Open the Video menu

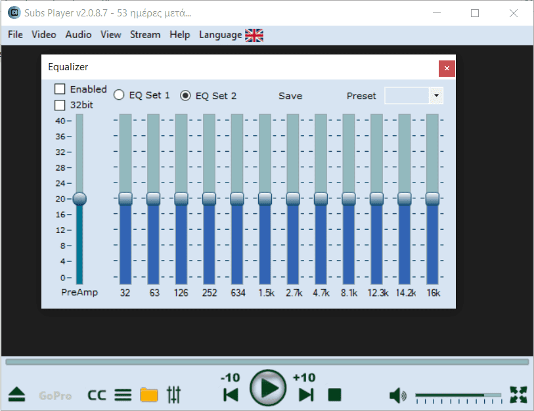tap(44, 35)
